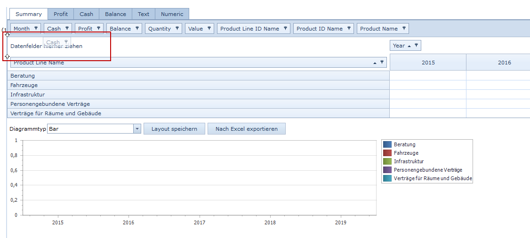The height and width of the screenshot is (238, 530).
Task: Click filter icon on Month field
Action: click(x=36, y=28)
